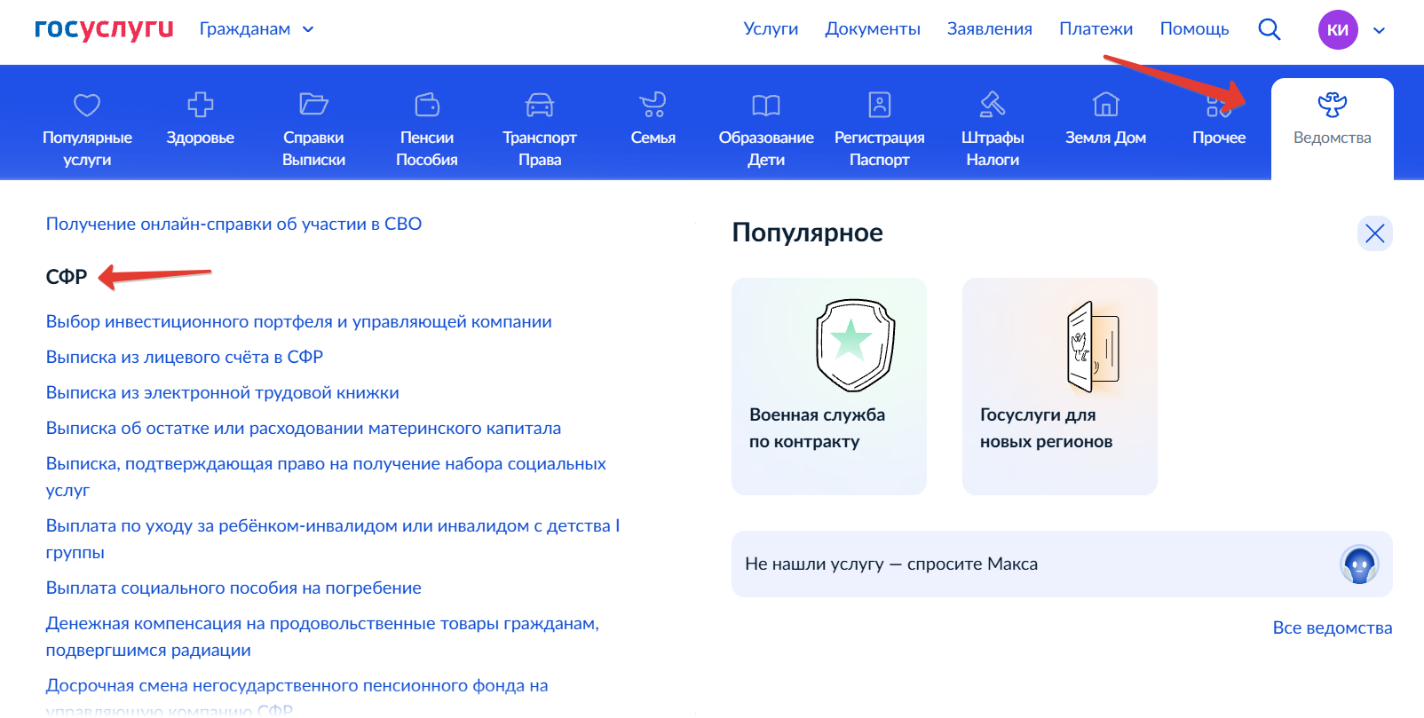The image size is (1424, 718).
Task: Open the Военная служба по контракту card
Action: pyautogui.click(x=829, y=386)
